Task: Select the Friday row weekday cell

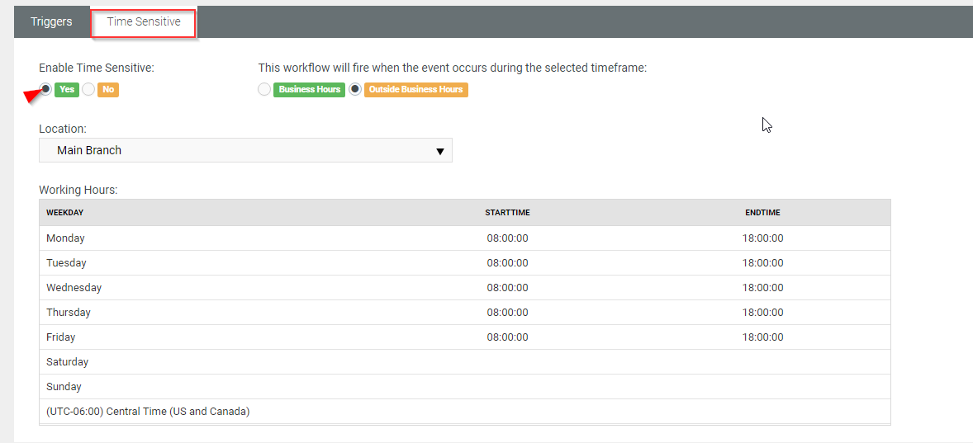Action: [60, 337]
